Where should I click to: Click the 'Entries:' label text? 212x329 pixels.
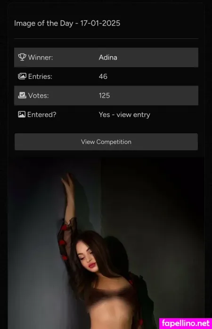click(x=40, y=77)
